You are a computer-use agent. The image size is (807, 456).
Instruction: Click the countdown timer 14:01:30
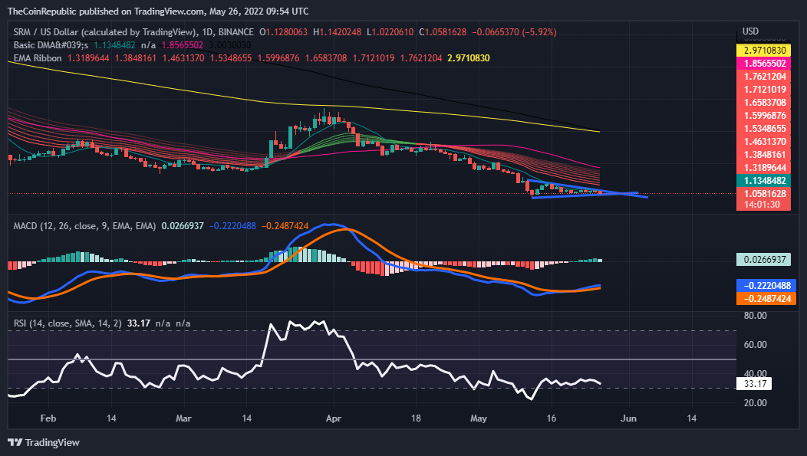click(764, 205)
